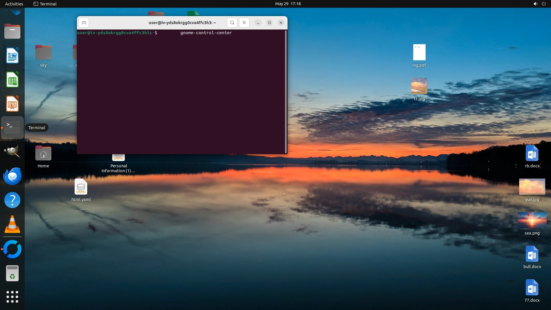Open GIMP from the dock
The width and height of the screenshot is (551, 310).
[x=12, y=152]
